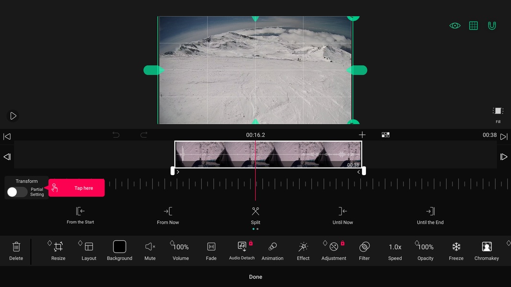Jump to the start of timeline
Viewport: 511px width, 287px height.
(7, 136)
